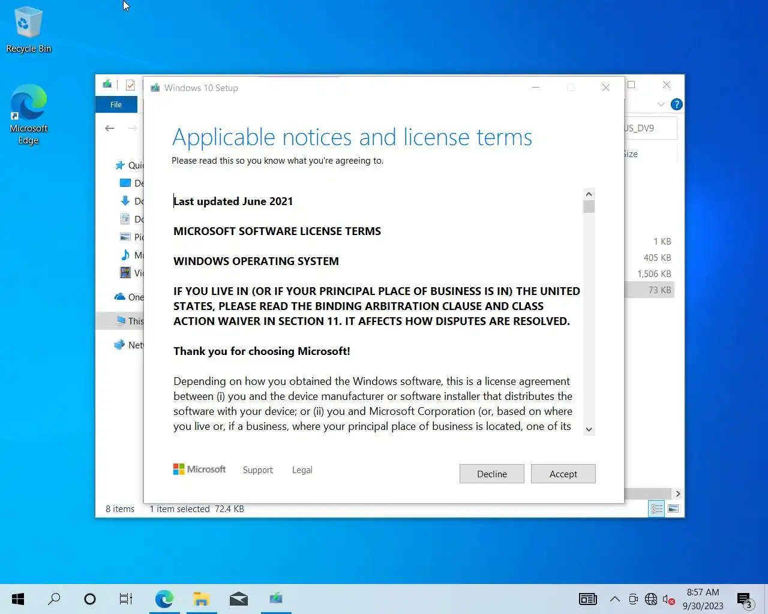Open the File tab in File Explorer
768x614 pixels.
(x=116, y=104)
